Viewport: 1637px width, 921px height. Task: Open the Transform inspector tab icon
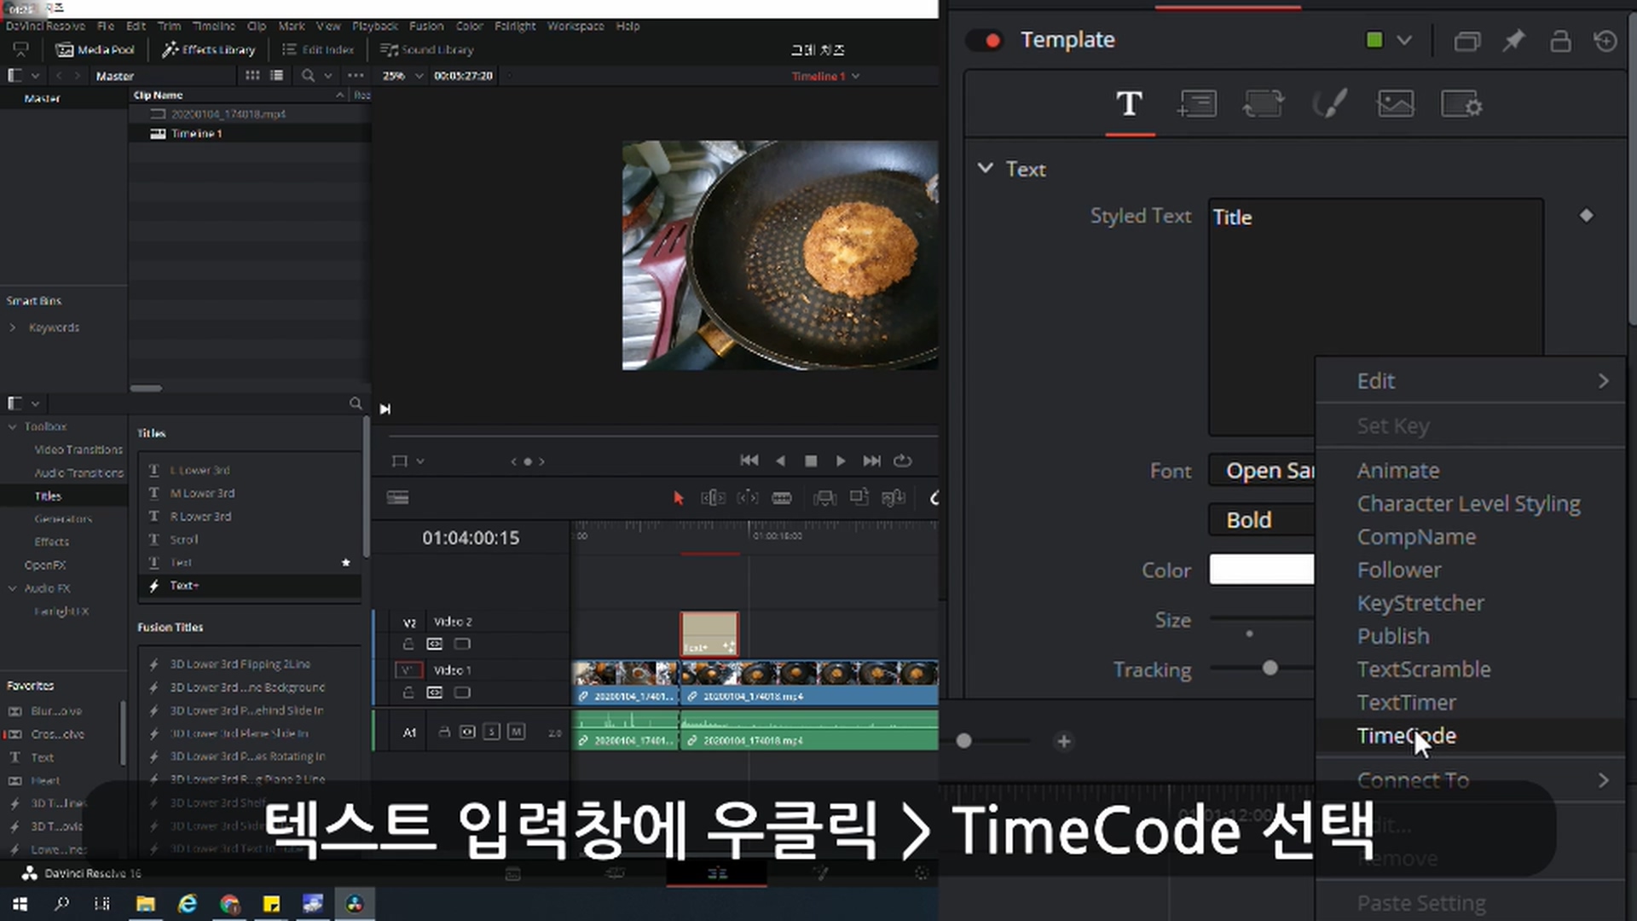tap(1263, 104)
